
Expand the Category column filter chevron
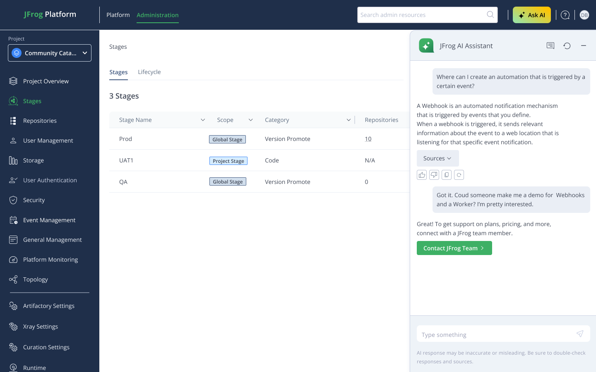coord(348,120)
